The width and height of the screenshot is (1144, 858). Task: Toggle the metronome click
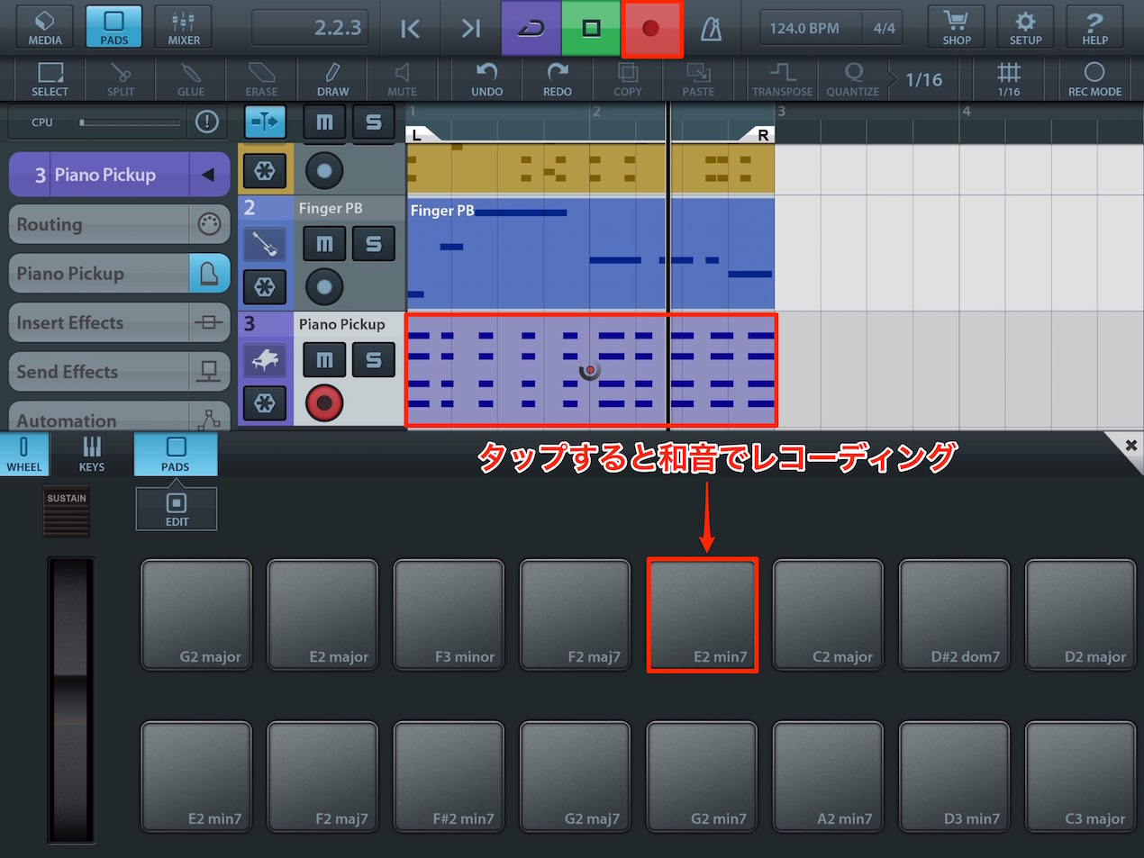tap(712, 29)
